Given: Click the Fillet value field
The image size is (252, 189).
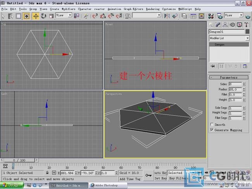Looking at the screenshot, I should click(x=235, y=94).
